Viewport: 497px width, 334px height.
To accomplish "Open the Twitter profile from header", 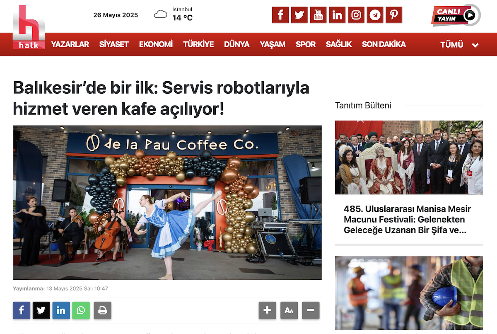I will [x=299, y=15].
